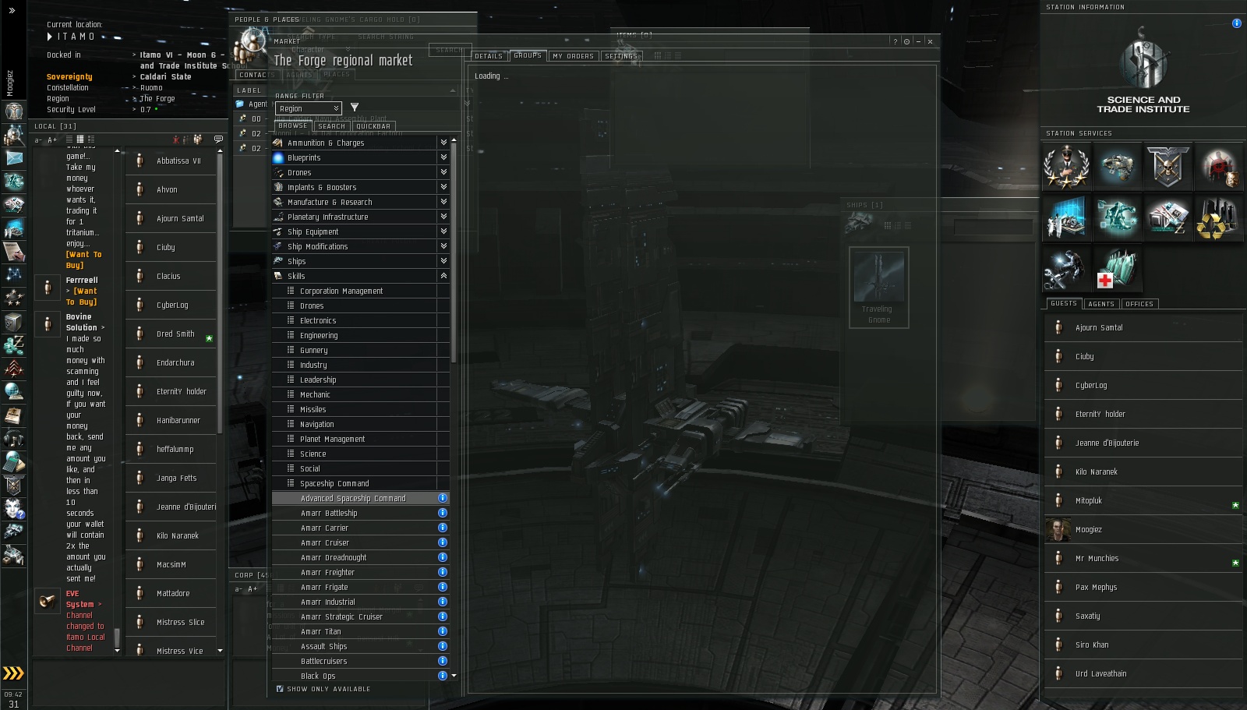Viewport: 1247px width, 710px height.
Task: Open the Market station service icon
Action: click(1168, 217)
